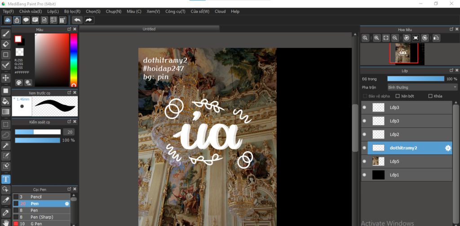This screenshot has height=226, width=460.
Task: Click the cloud save toolbar icon
Action: pyautogui.click(x=8, y=20)
